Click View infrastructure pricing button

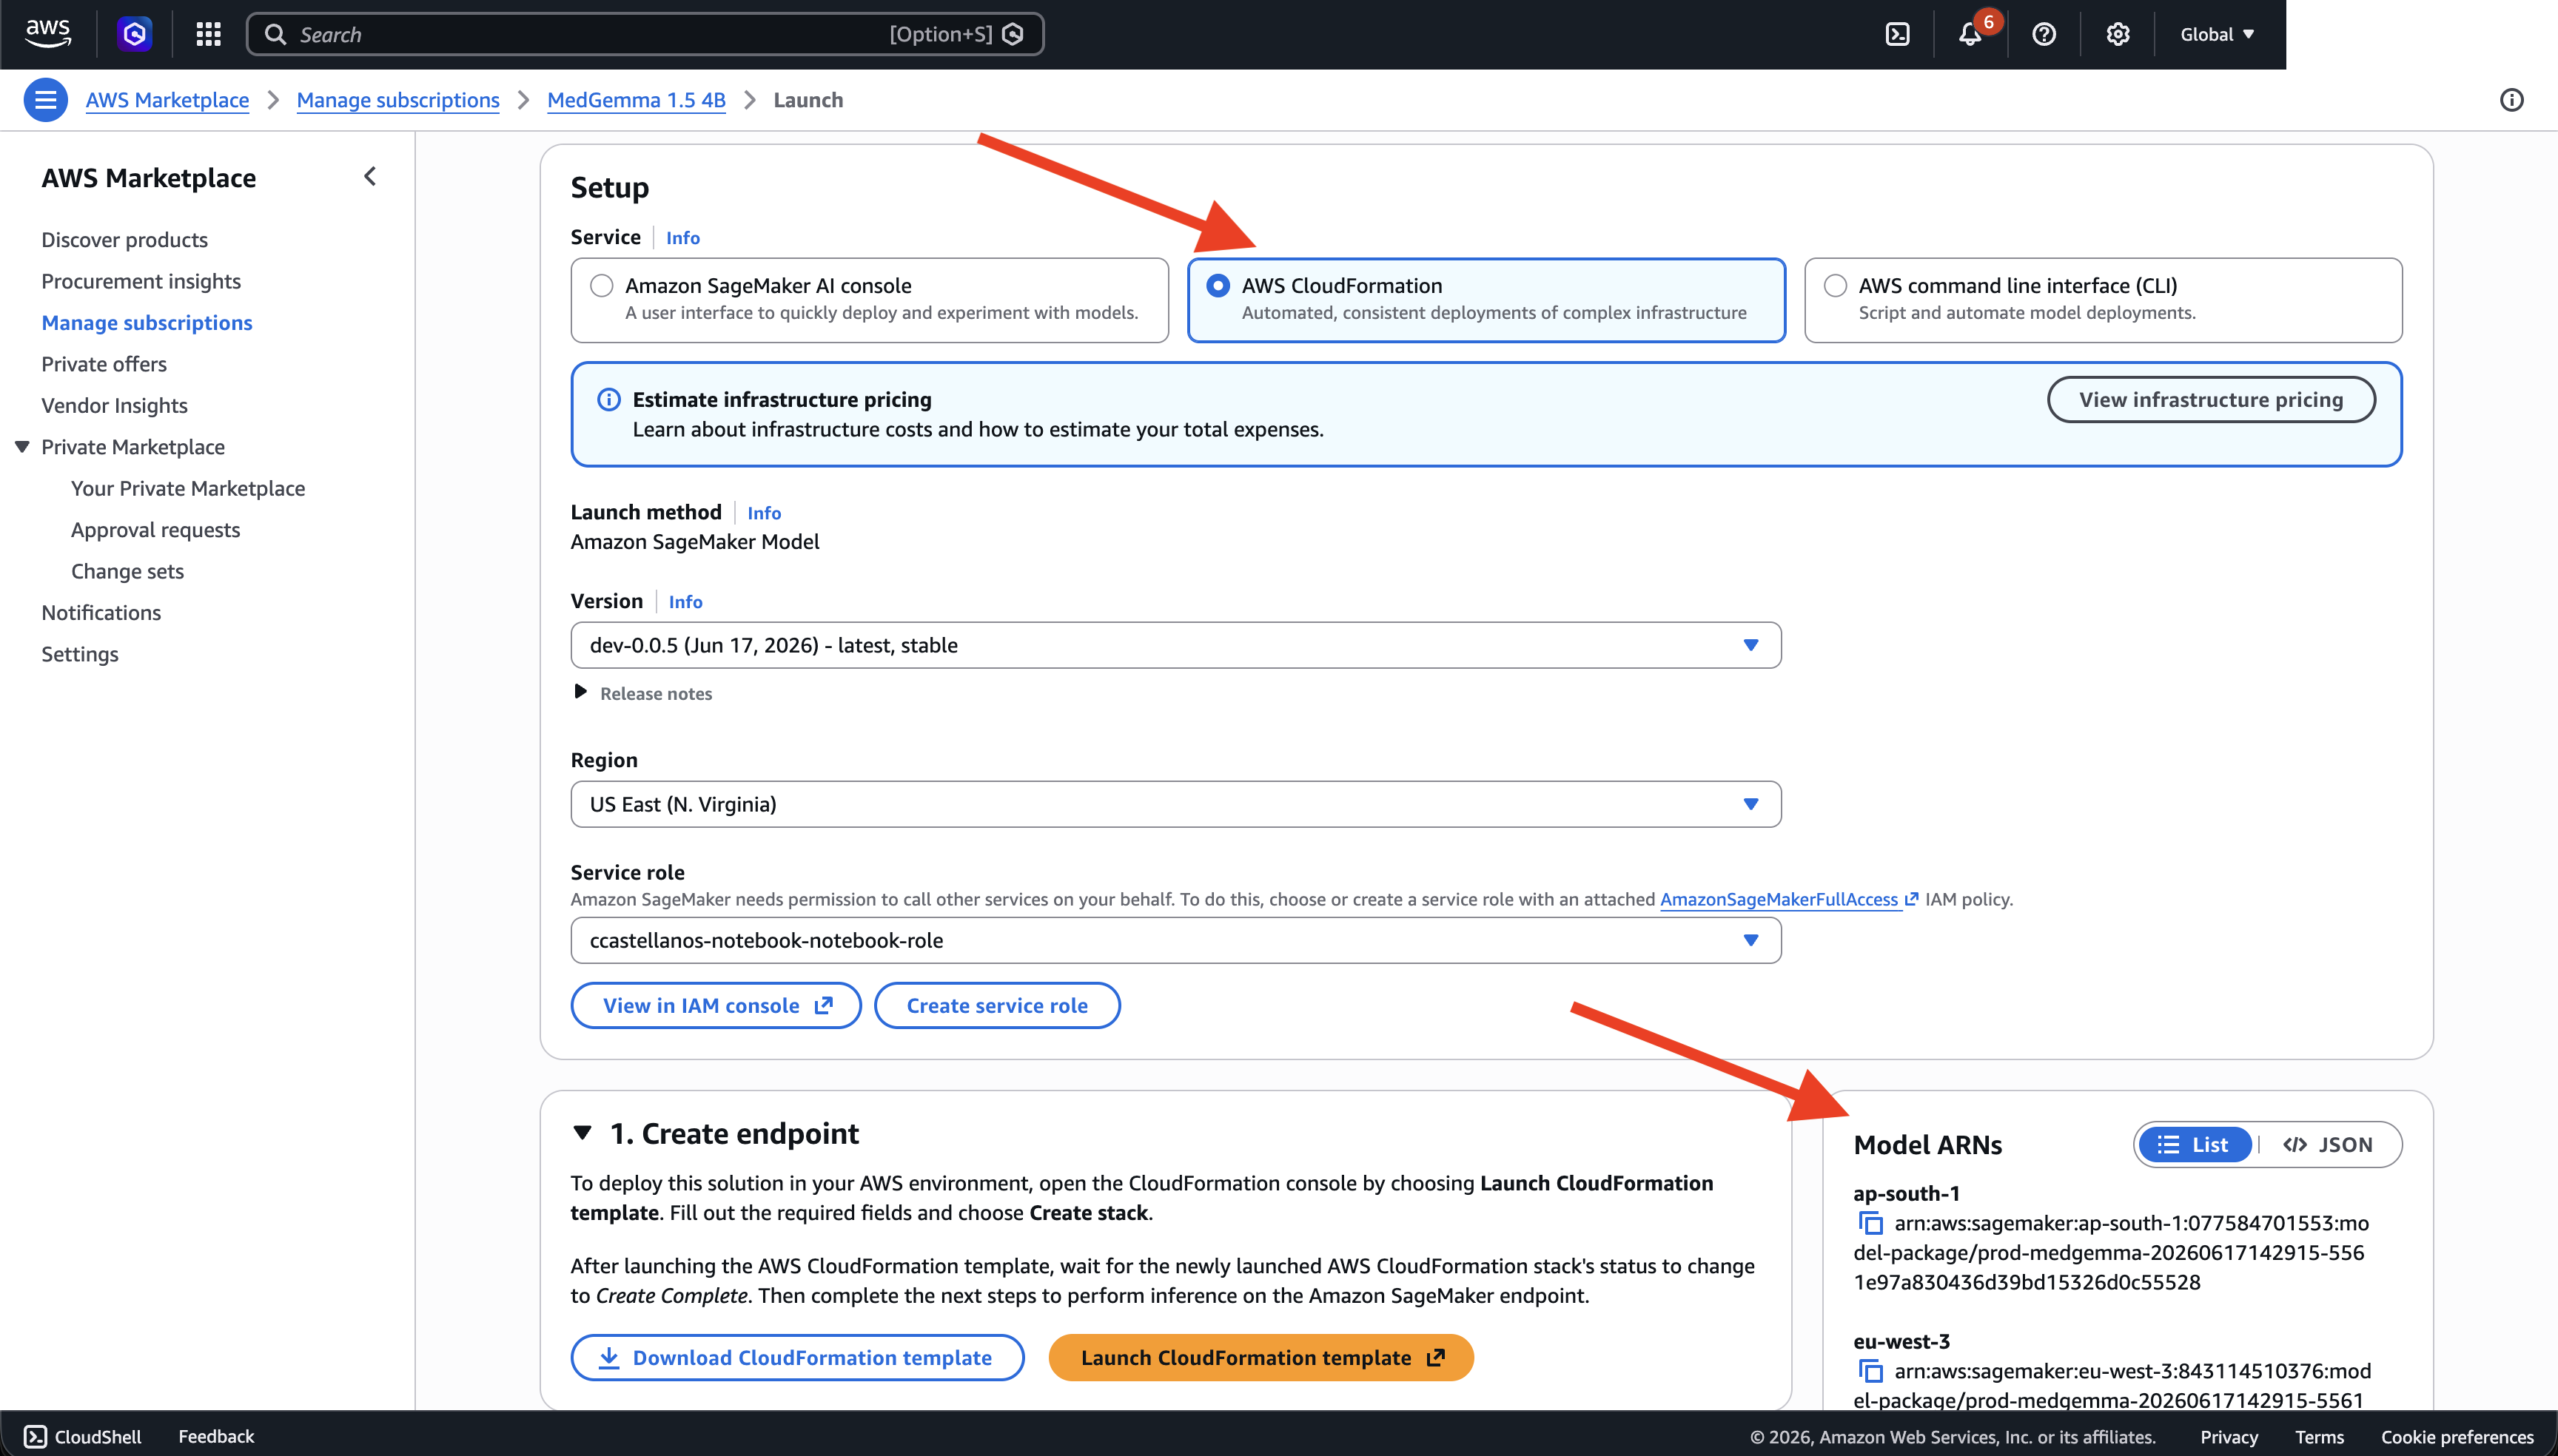click(x=2211, y=400)
